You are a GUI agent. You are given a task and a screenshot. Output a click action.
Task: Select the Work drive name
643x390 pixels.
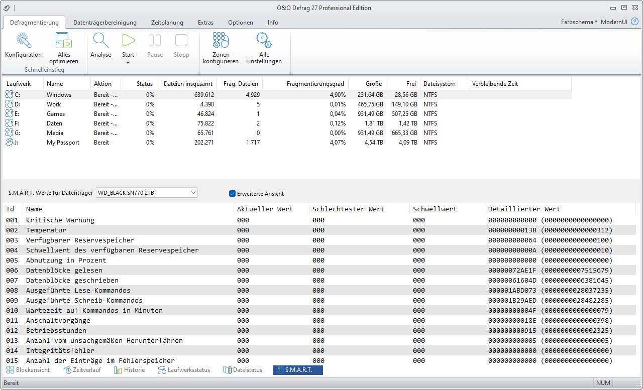coord(54,104)
